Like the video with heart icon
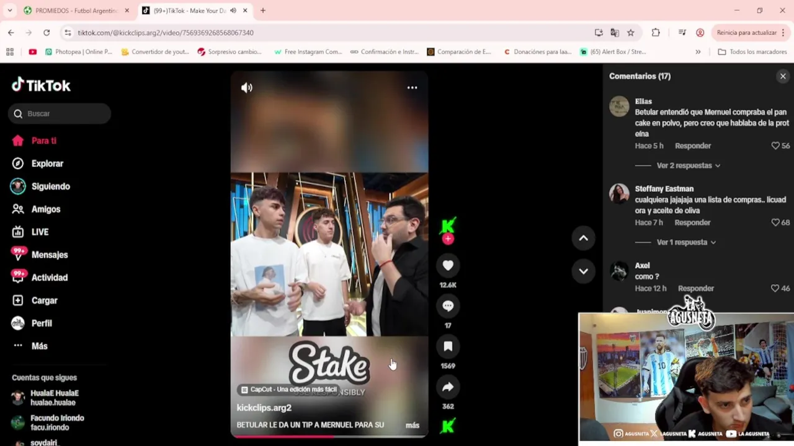This screenshot has height=446, width=794. 448,265
